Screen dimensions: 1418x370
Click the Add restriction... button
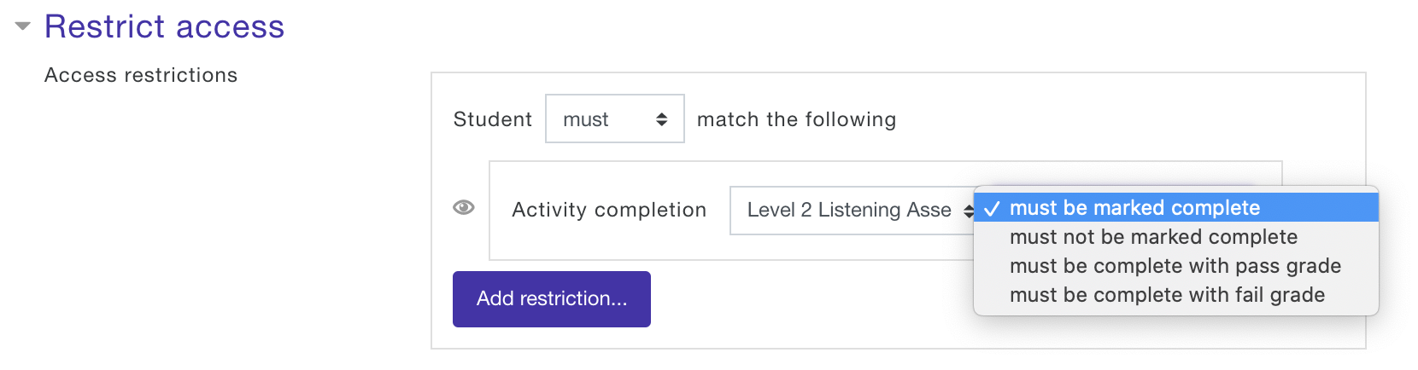coord(552,299)
